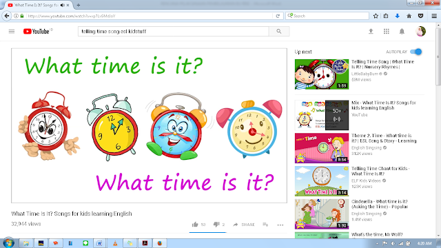Click ELF Kids clock video thumbnail
Viewport: 441px width, 248px height.
[x=322, y=181]
